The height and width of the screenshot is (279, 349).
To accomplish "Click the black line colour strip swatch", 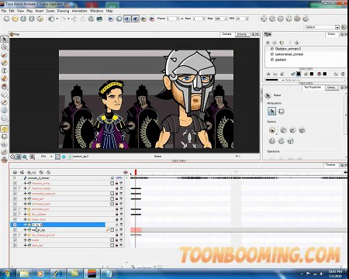I will (x=271, y=80).
